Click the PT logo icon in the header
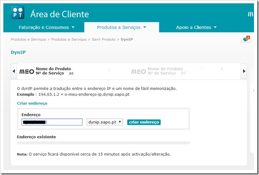The image size is (259, 175). tap(18, 12)
